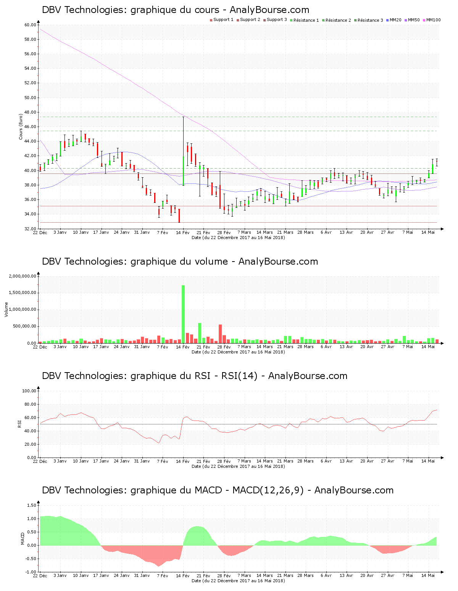The height and width of the screenshot is (591, 458).
Task: Click the 48.00 price axis value
Action: pos(30,112)
